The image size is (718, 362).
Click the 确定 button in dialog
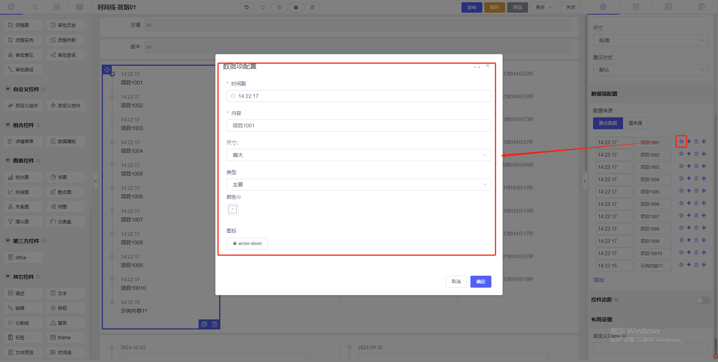pos(481,282)
